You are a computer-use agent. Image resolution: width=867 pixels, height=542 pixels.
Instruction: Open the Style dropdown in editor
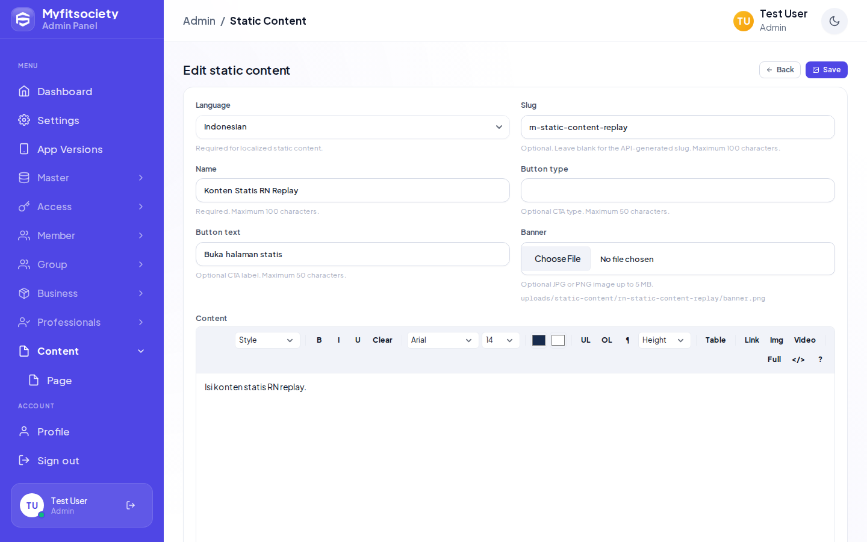[267, 340]
